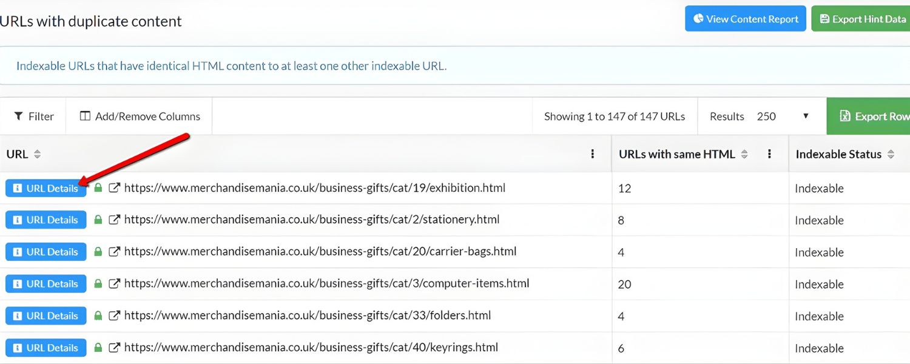Open the URLs with same HTML column menu

tap(769, 154)
